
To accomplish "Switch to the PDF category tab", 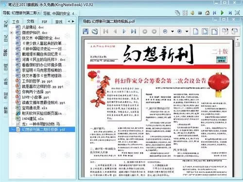I will point(44,22).
